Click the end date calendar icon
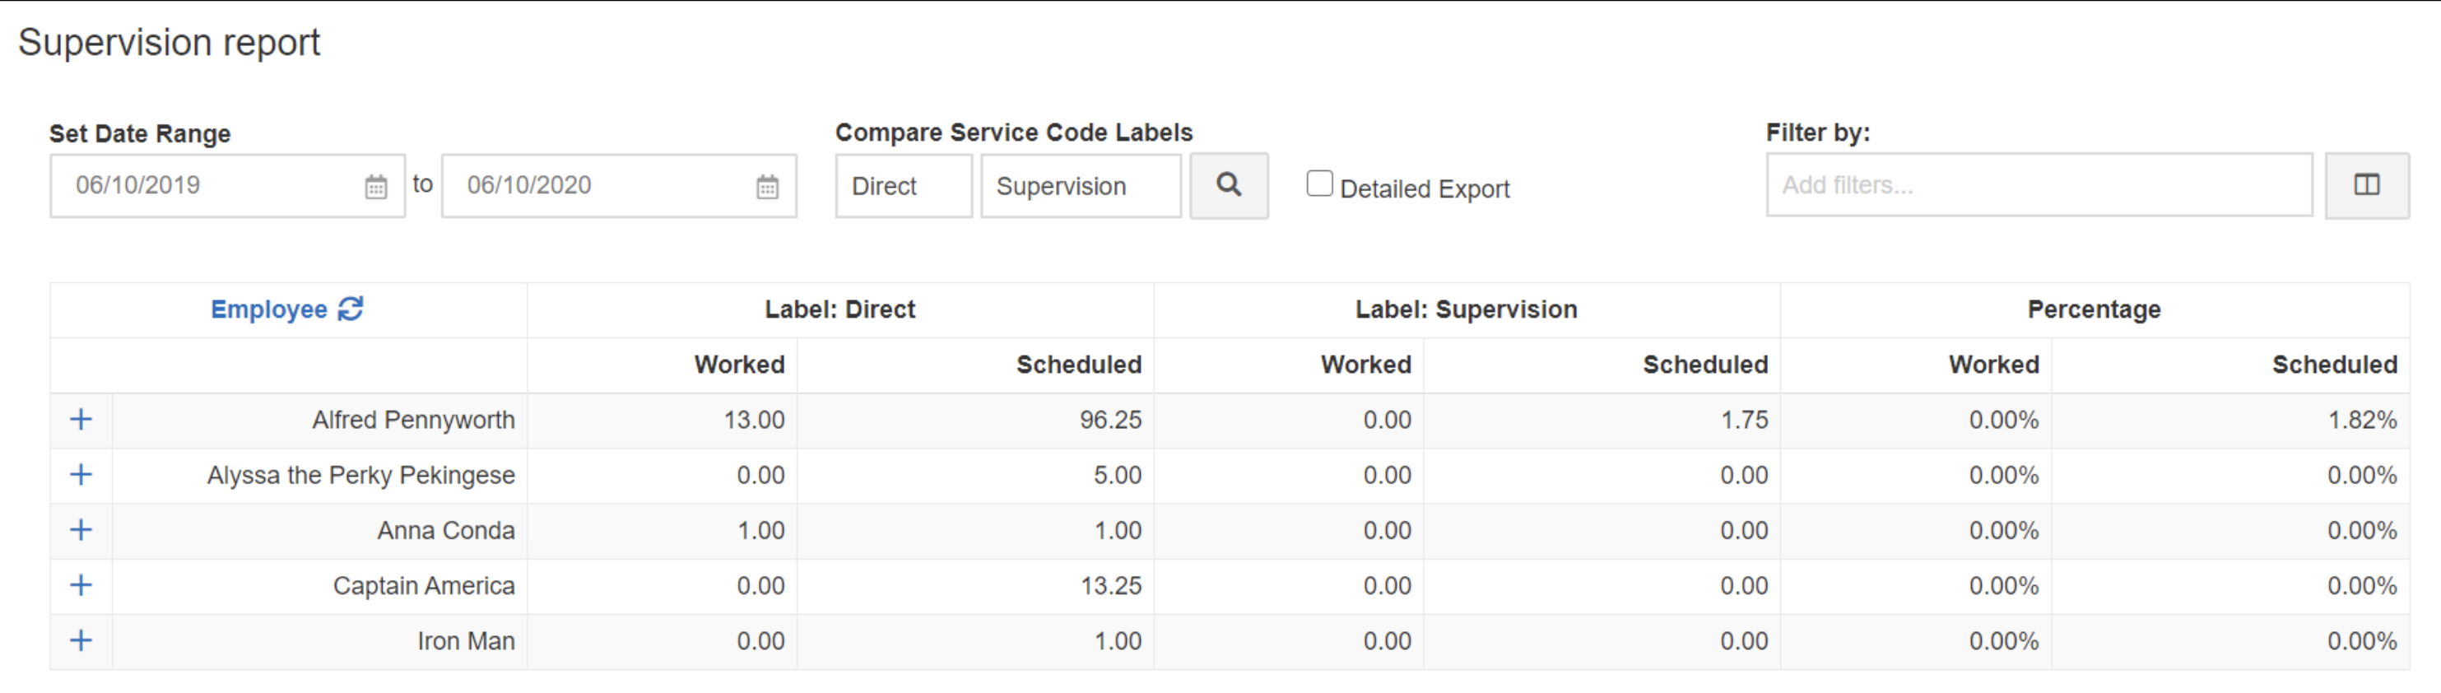 tap(768, 187)
